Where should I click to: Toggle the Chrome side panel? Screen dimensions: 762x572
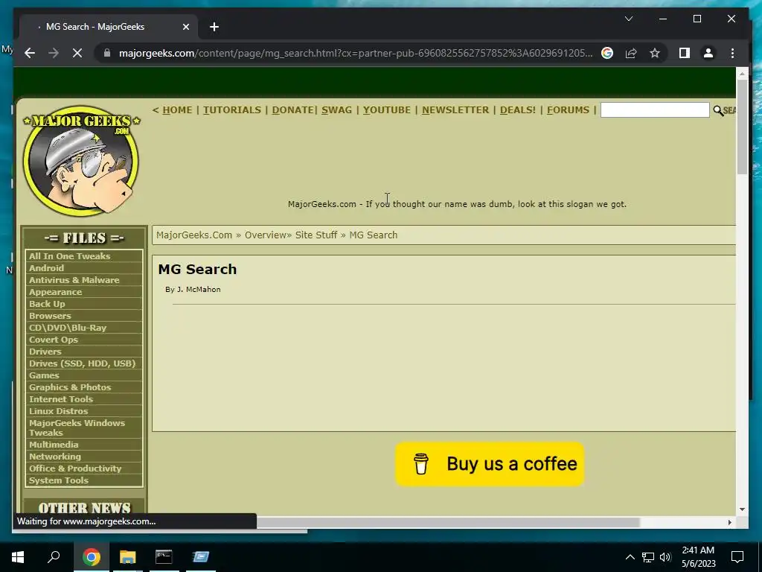click(x=685, y=53)
